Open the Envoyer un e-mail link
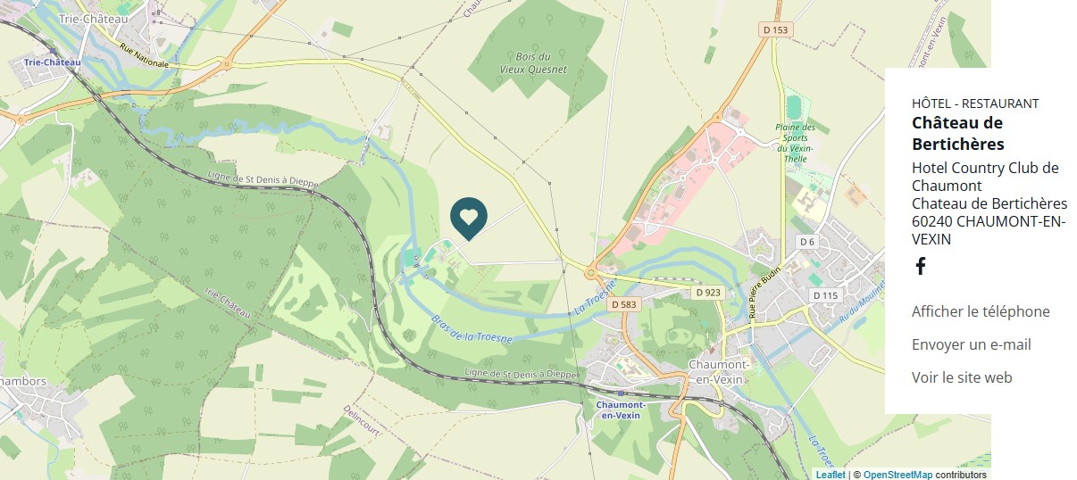Screen dimensions: 1077x480 pos(972,344)
